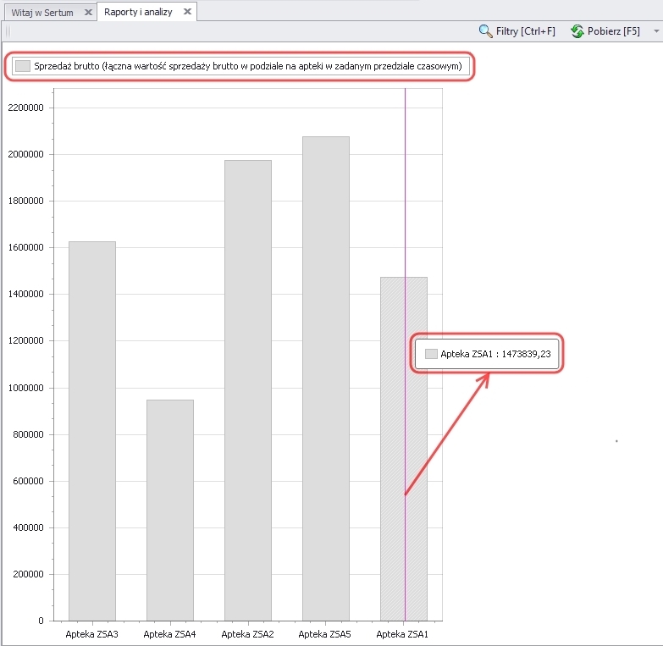Click the Apteka ZSA5 axis label
Image resolution: width=663 pixels, height=646 pixels.
pos(325,633)
